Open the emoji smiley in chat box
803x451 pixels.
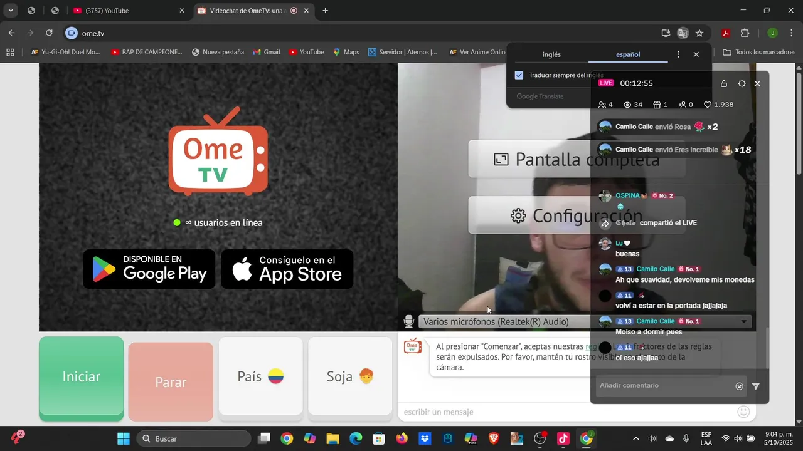pyautogui.click(x=743, y=412)
